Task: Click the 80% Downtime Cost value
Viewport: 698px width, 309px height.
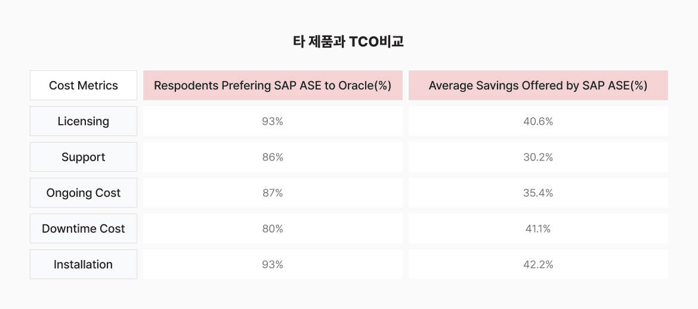Action: point(273,228)
